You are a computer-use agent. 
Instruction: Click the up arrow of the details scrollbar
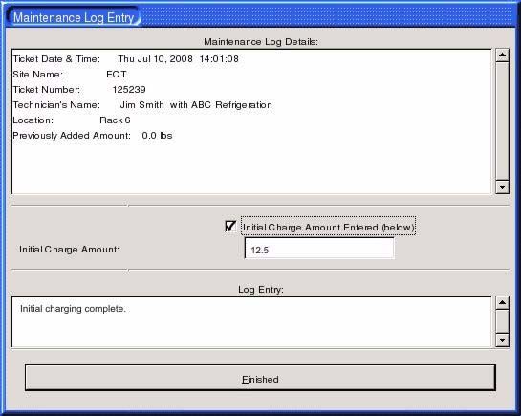[x=502, y=55]
